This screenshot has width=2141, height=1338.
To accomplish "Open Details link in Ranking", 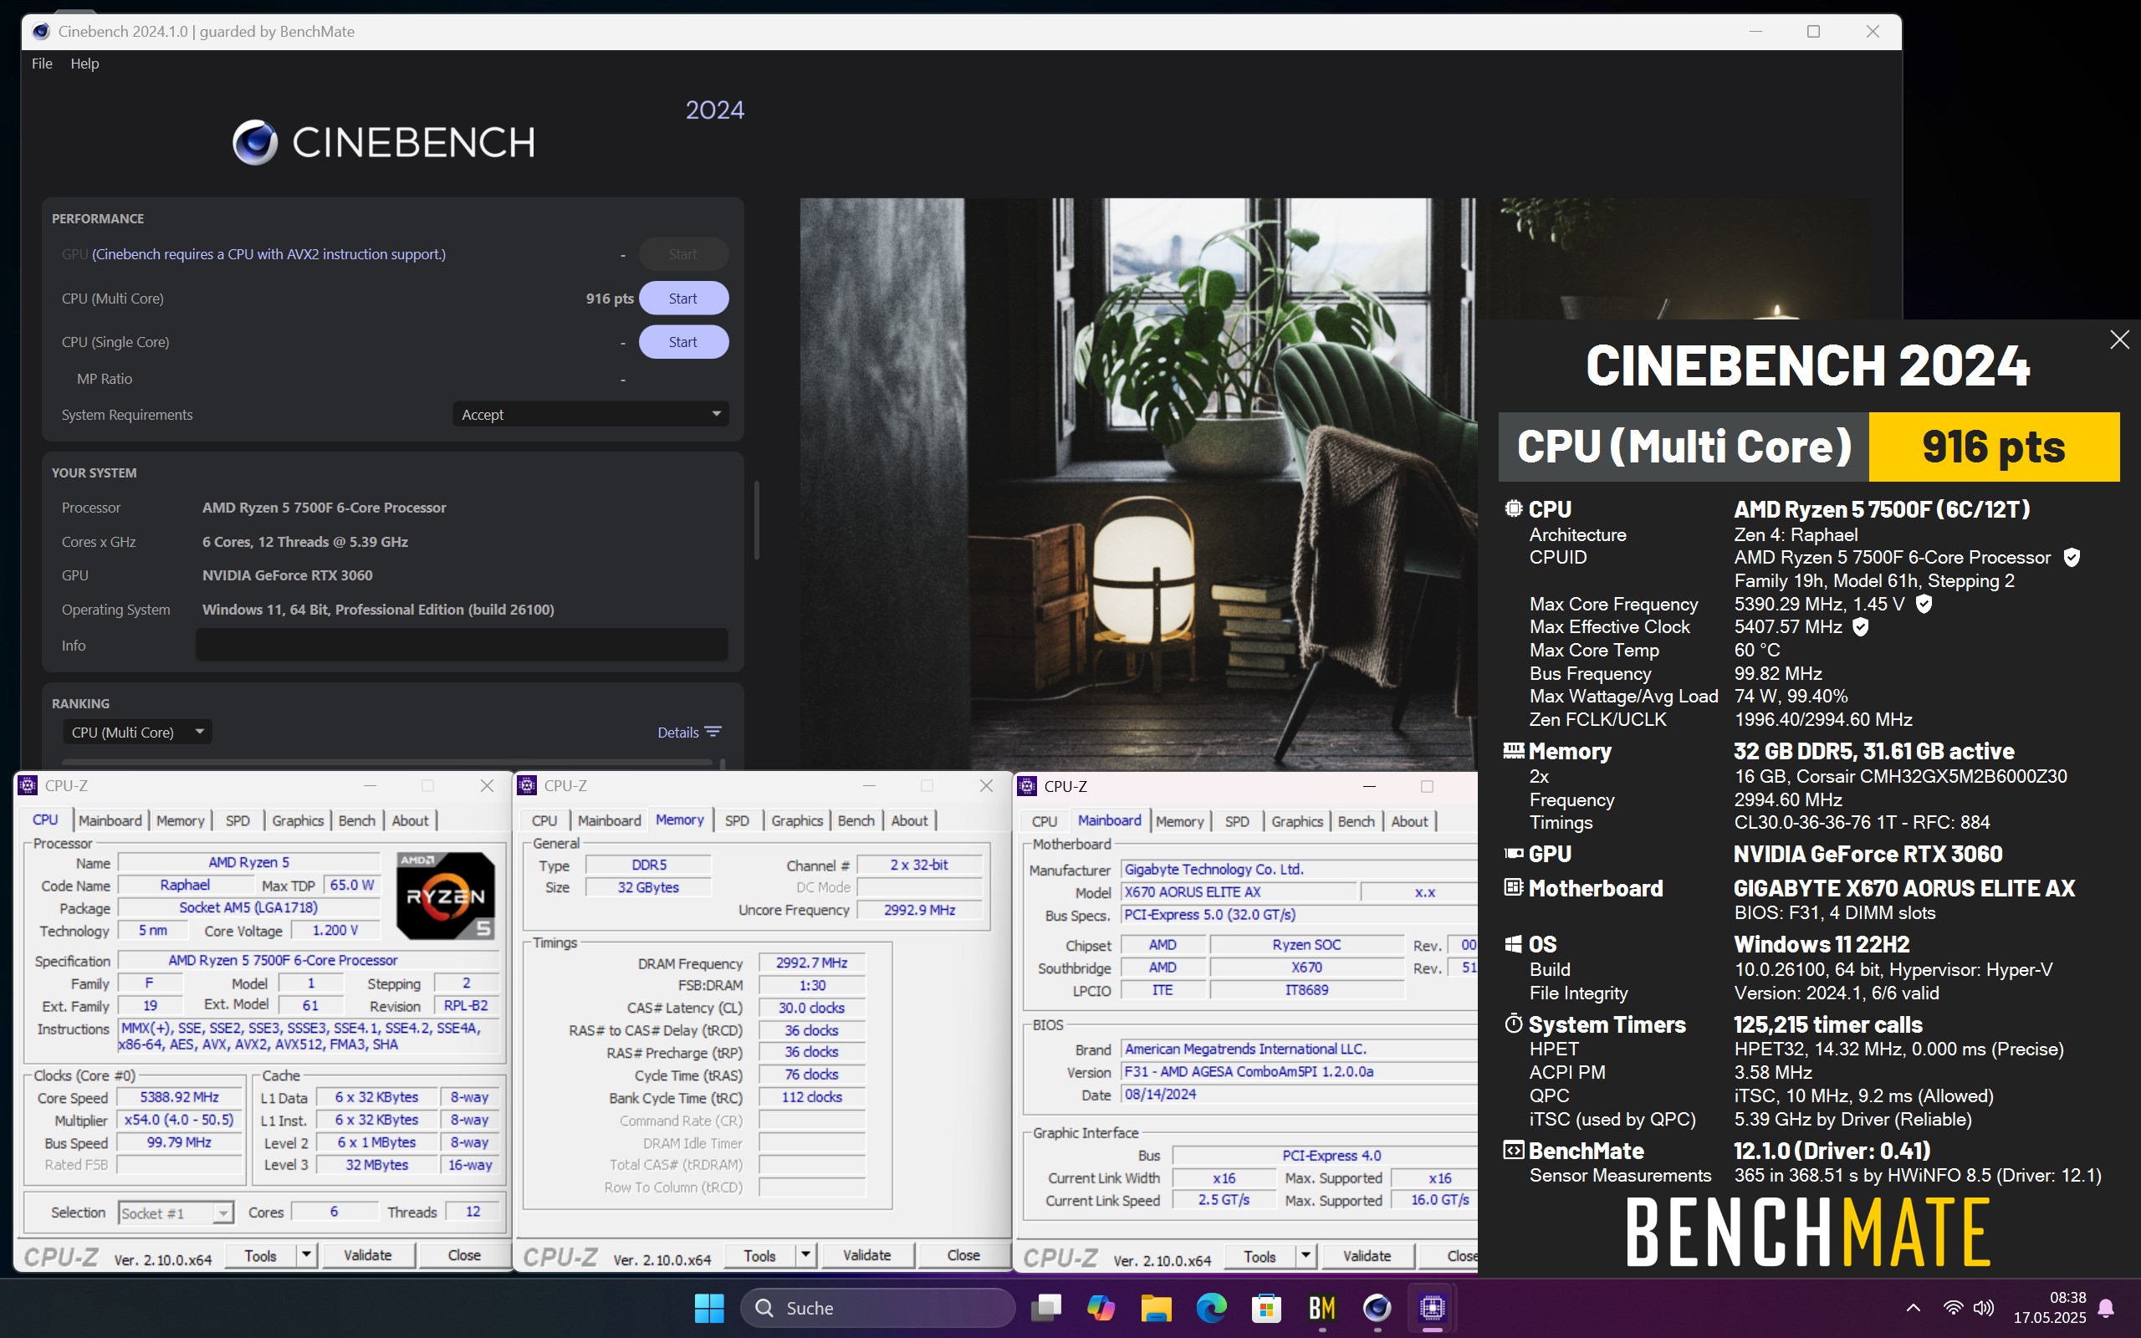I will click(677, 732).
